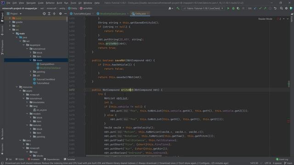Expand the blockstates folder
The image size is (294, 165).
pyautogui.click(x=27, y=102)
